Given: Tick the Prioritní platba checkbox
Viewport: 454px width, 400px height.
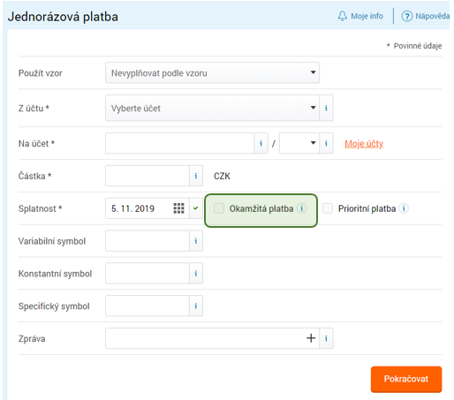Looking at the screenshot, I should pos(328,208).
